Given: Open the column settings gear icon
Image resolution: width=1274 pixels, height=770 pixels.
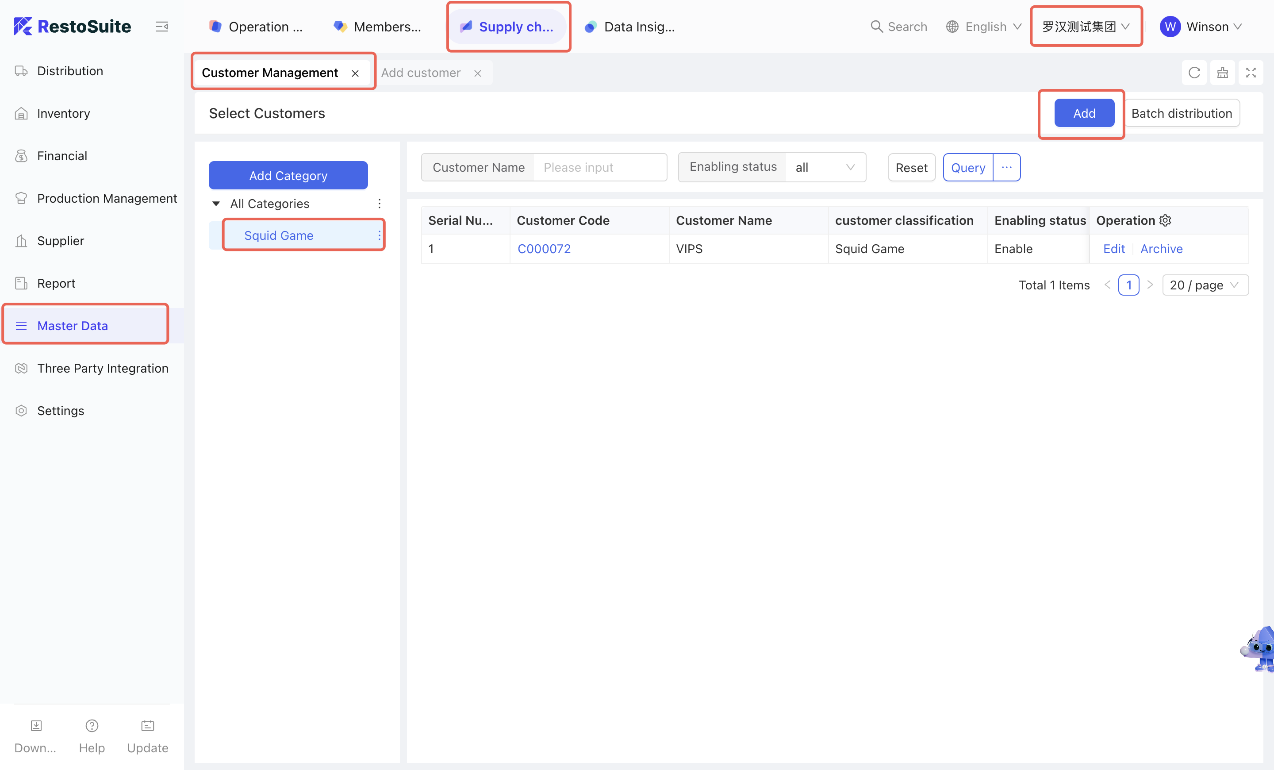Looking at the screenshot, I should click(1166, 220).
